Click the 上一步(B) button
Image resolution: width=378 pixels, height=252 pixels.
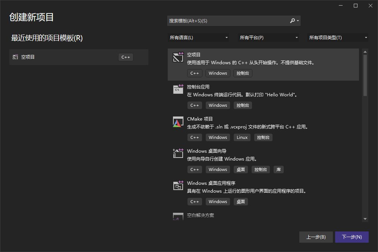[x=316, y=237]
